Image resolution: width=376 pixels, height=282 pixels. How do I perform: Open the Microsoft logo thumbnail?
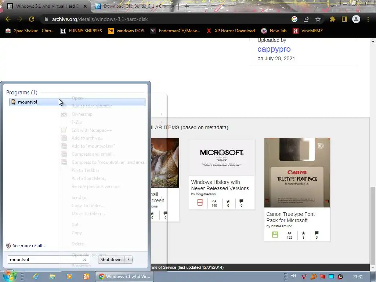click(222, 157)
